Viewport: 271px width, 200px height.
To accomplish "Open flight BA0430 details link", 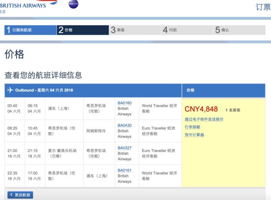I will point(125,126).
